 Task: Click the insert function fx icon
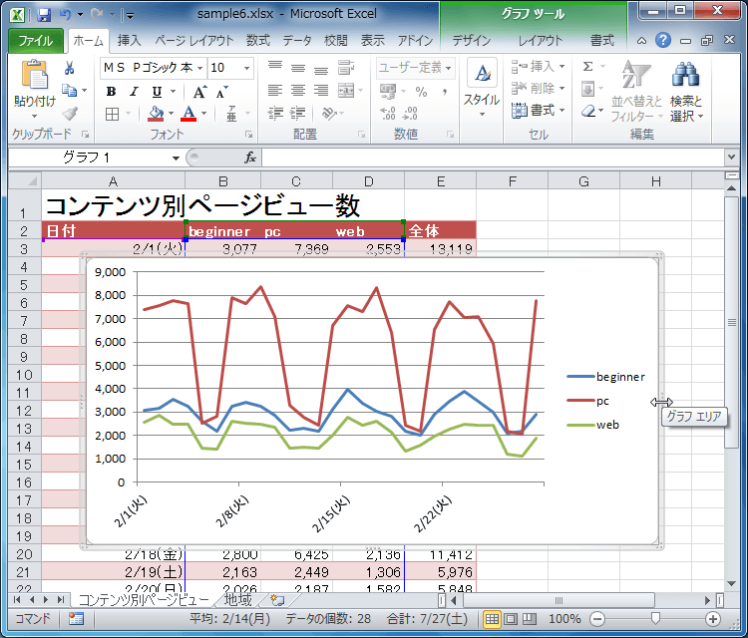click(250, 158)
